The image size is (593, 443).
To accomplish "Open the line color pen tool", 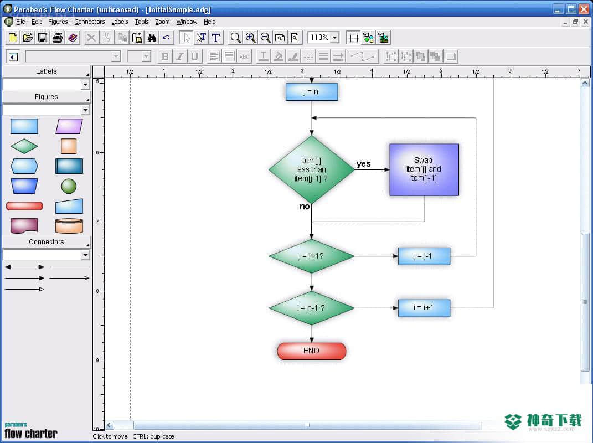I will click(293, 56).
